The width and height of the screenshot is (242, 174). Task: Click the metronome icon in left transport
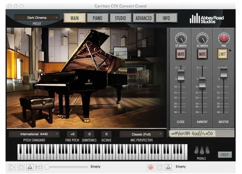pyautogui.click(x=39, y=167)
